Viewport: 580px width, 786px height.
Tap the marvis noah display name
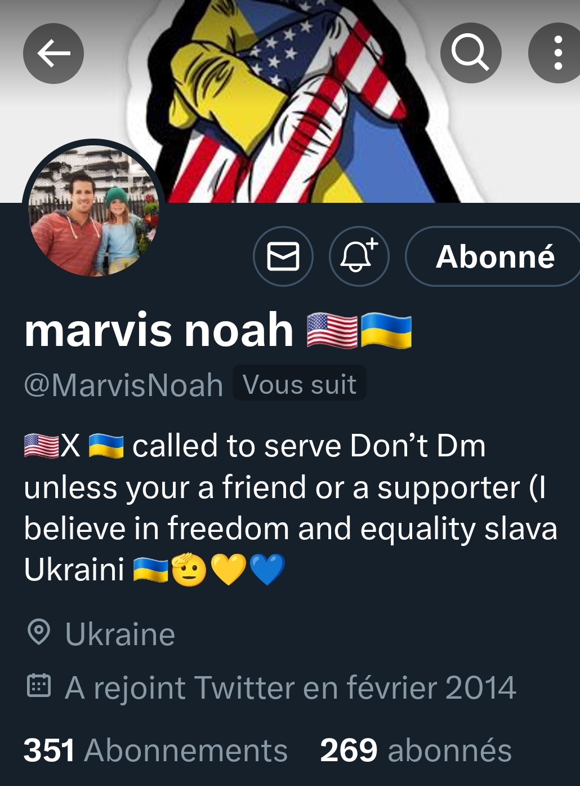pyautogui.click(x=159, y=330)
